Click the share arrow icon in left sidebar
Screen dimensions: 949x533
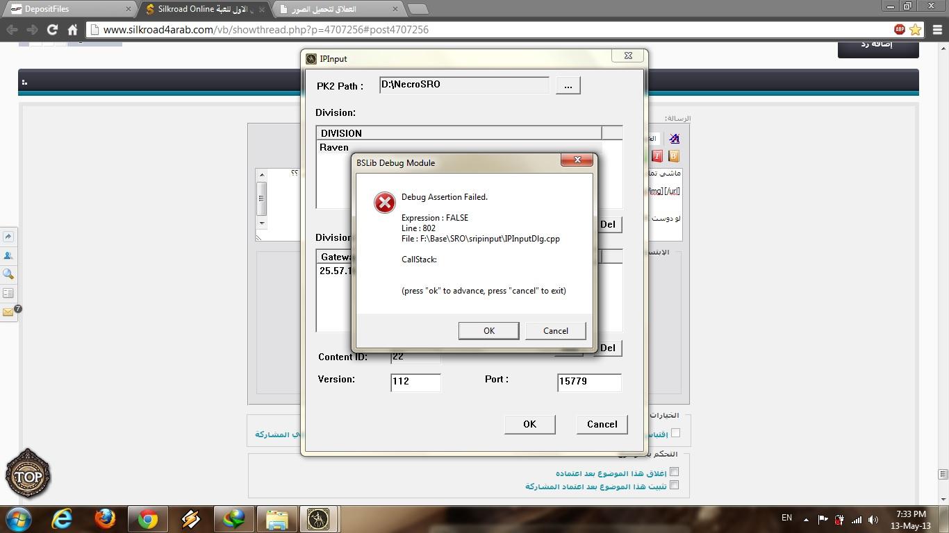[x=8, y=237]
